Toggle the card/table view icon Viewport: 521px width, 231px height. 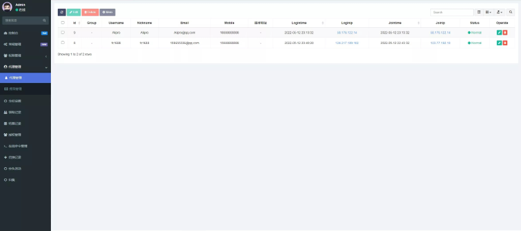[479, 12]
